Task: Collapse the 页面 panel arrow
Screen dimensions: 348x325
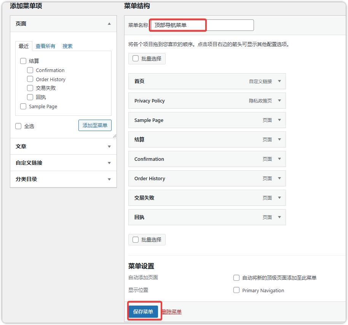Action: pos(109,24)
